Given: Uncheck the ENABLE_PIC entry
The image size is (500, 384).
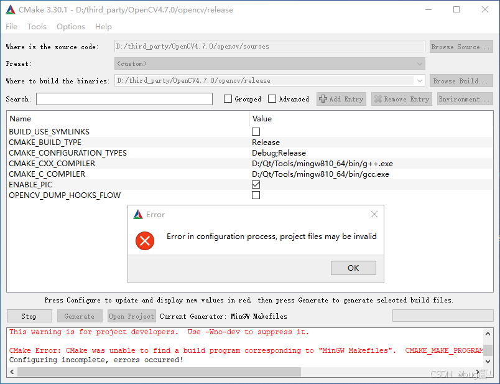Looking at the screenshot, I should point(256,184).
